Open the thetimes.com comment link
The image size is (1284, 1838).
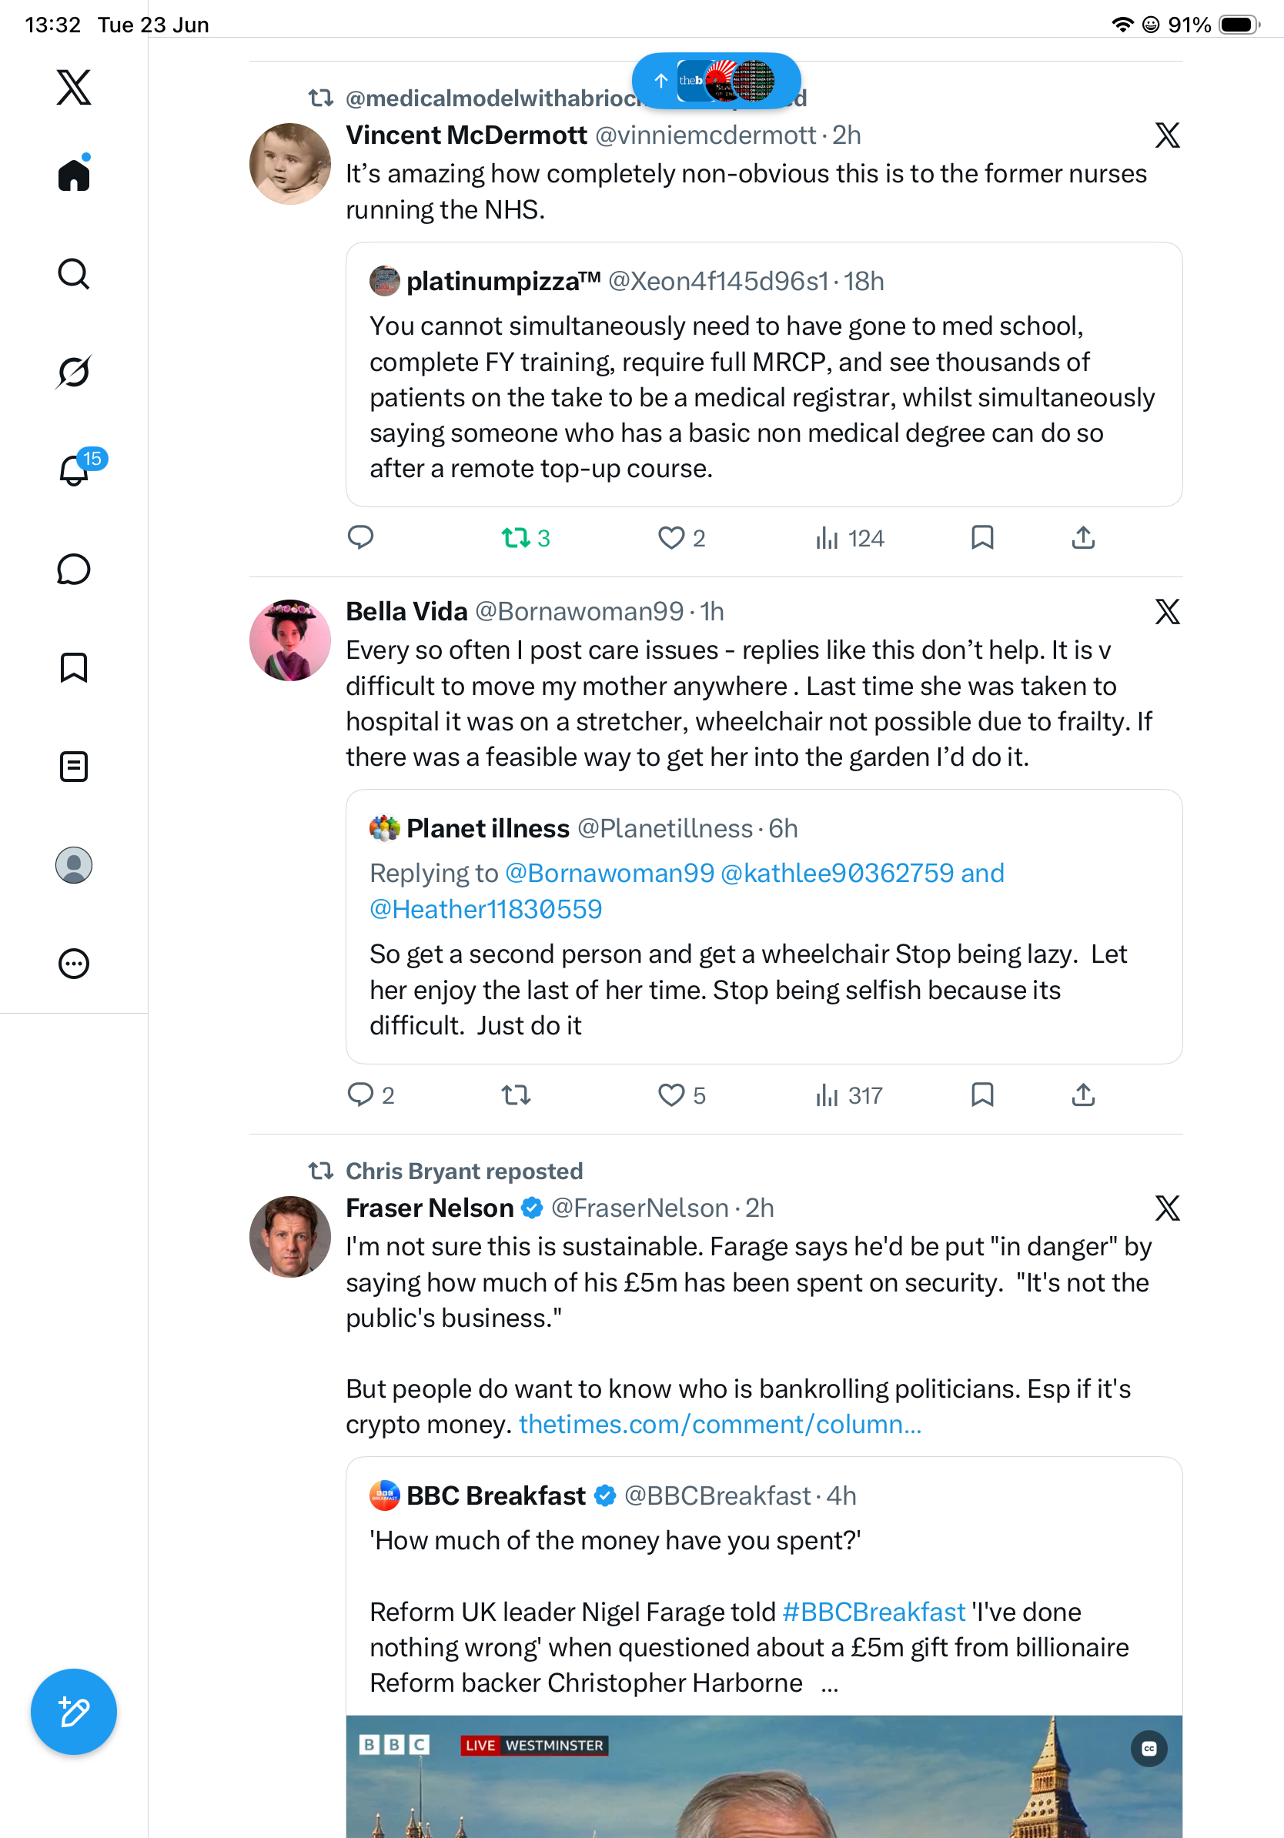pos(721,1424)
